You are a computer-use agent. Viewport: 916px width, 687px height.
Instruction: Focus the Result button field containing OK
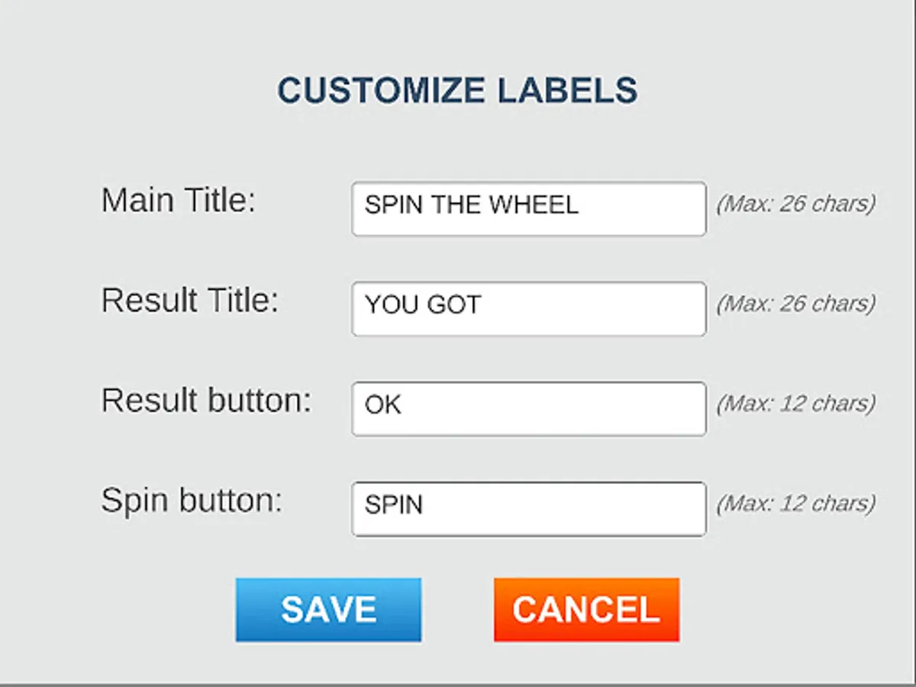point(528,408)
